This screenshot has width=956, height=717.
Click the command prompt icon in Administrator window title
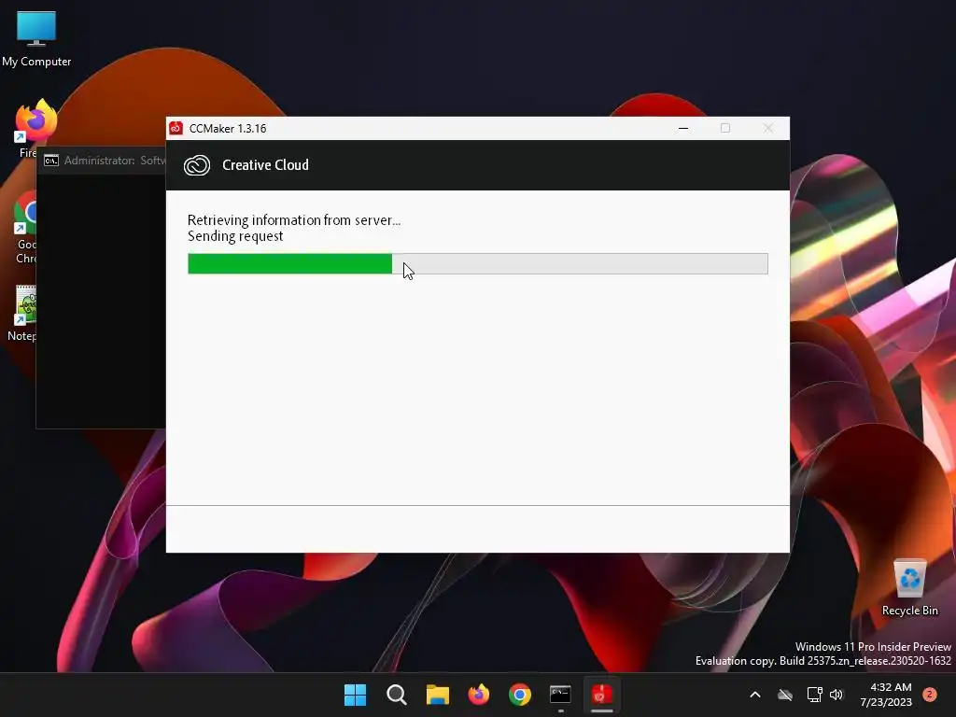[51, 161]
